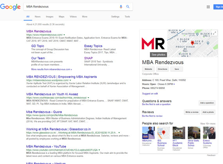Viewport: 223px width, 164px height.
Task: Expand arrow next to glassdoor.co.in URL
Action: 119,133
